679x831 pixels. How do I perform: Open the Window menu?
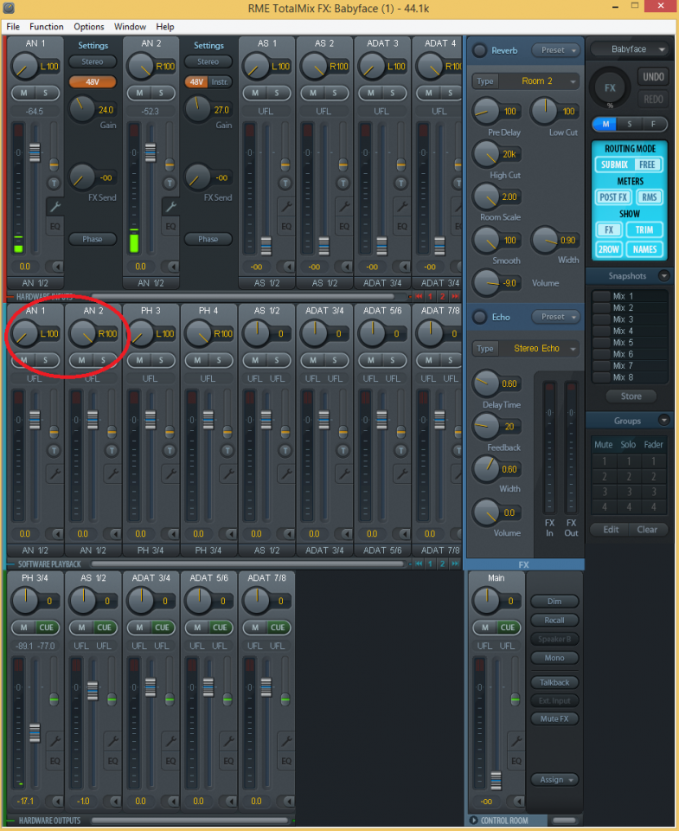coord(131,27)
